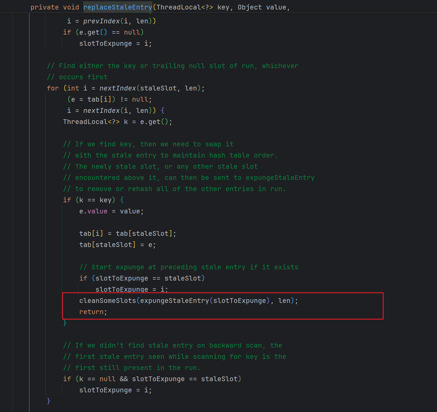Screen dimensions: 437x412
Task: Click the cleanSomeSlots method call
Action: [107, 301]
